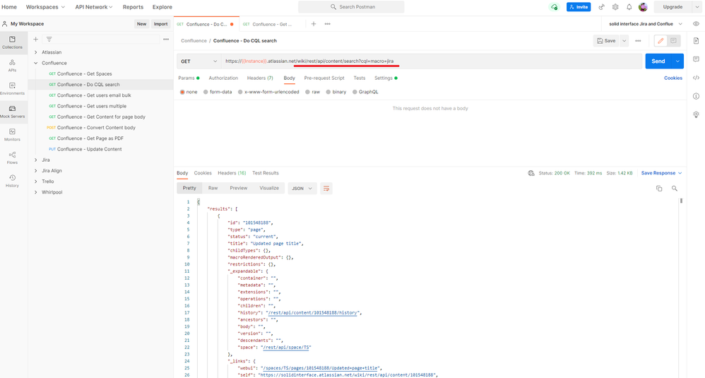Click the Invite button
The width and height of the screenshot is (705, 378).
pyautogui.click(x=579, y=7)
